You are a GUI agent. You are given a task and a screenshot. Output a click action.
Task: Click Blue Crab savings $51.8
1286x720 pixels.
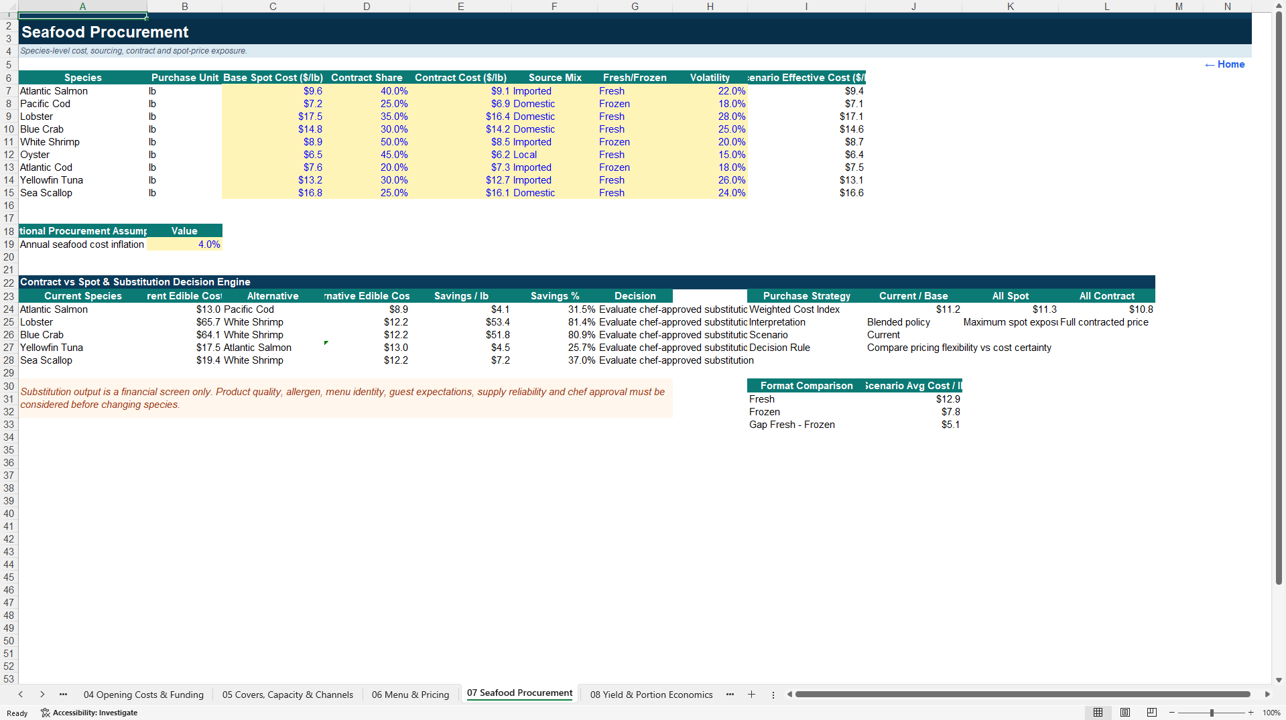click(x=460, y=335)
